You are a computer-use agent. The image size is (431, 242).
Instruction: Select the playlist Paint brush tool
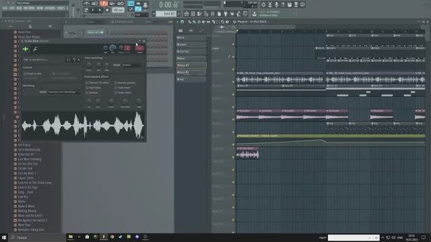(195, 22)
